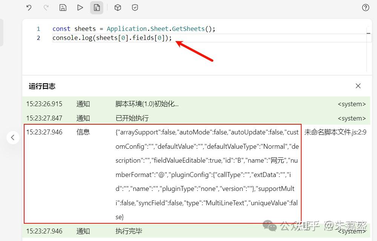377x241 pixels.
Task: Click timestamp 15:23:27.847
Action: (x=44, y=118)
